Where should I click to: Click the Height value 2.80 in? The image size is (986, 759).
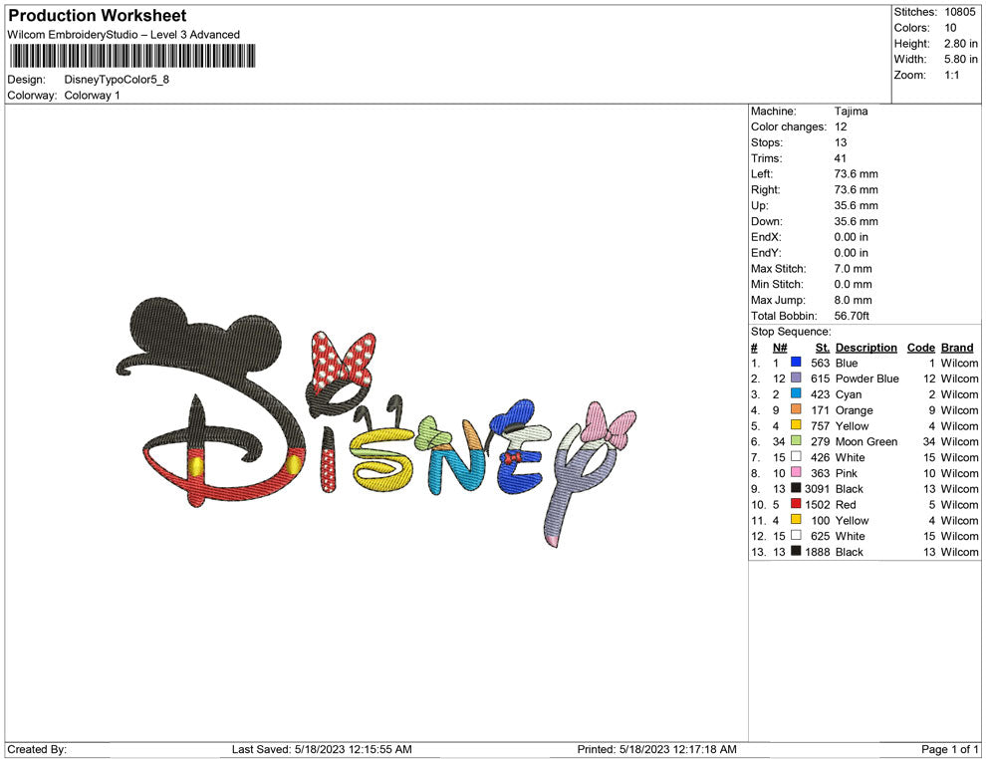tap(961, 44)
